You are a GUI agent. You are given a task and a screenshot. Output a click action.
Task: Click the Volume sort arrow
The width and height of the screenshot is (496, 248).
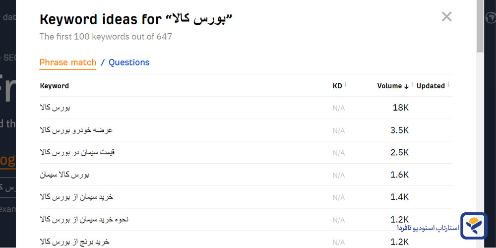click(406, 86)
